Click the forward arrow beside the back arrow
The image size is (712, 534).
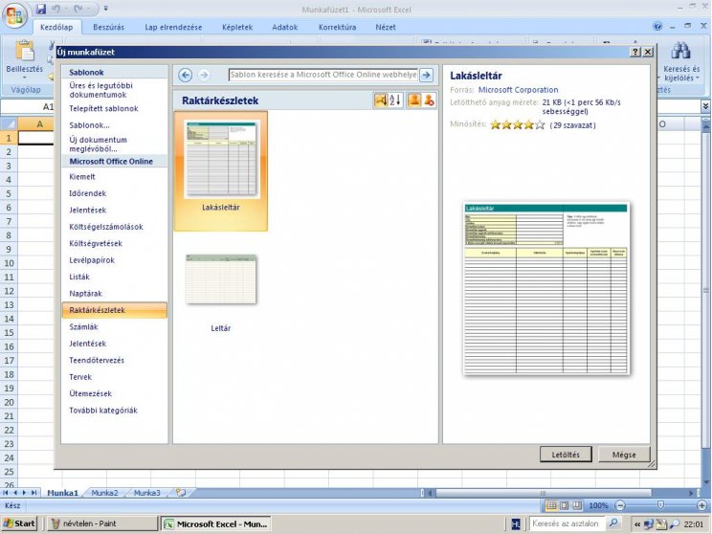204,75
